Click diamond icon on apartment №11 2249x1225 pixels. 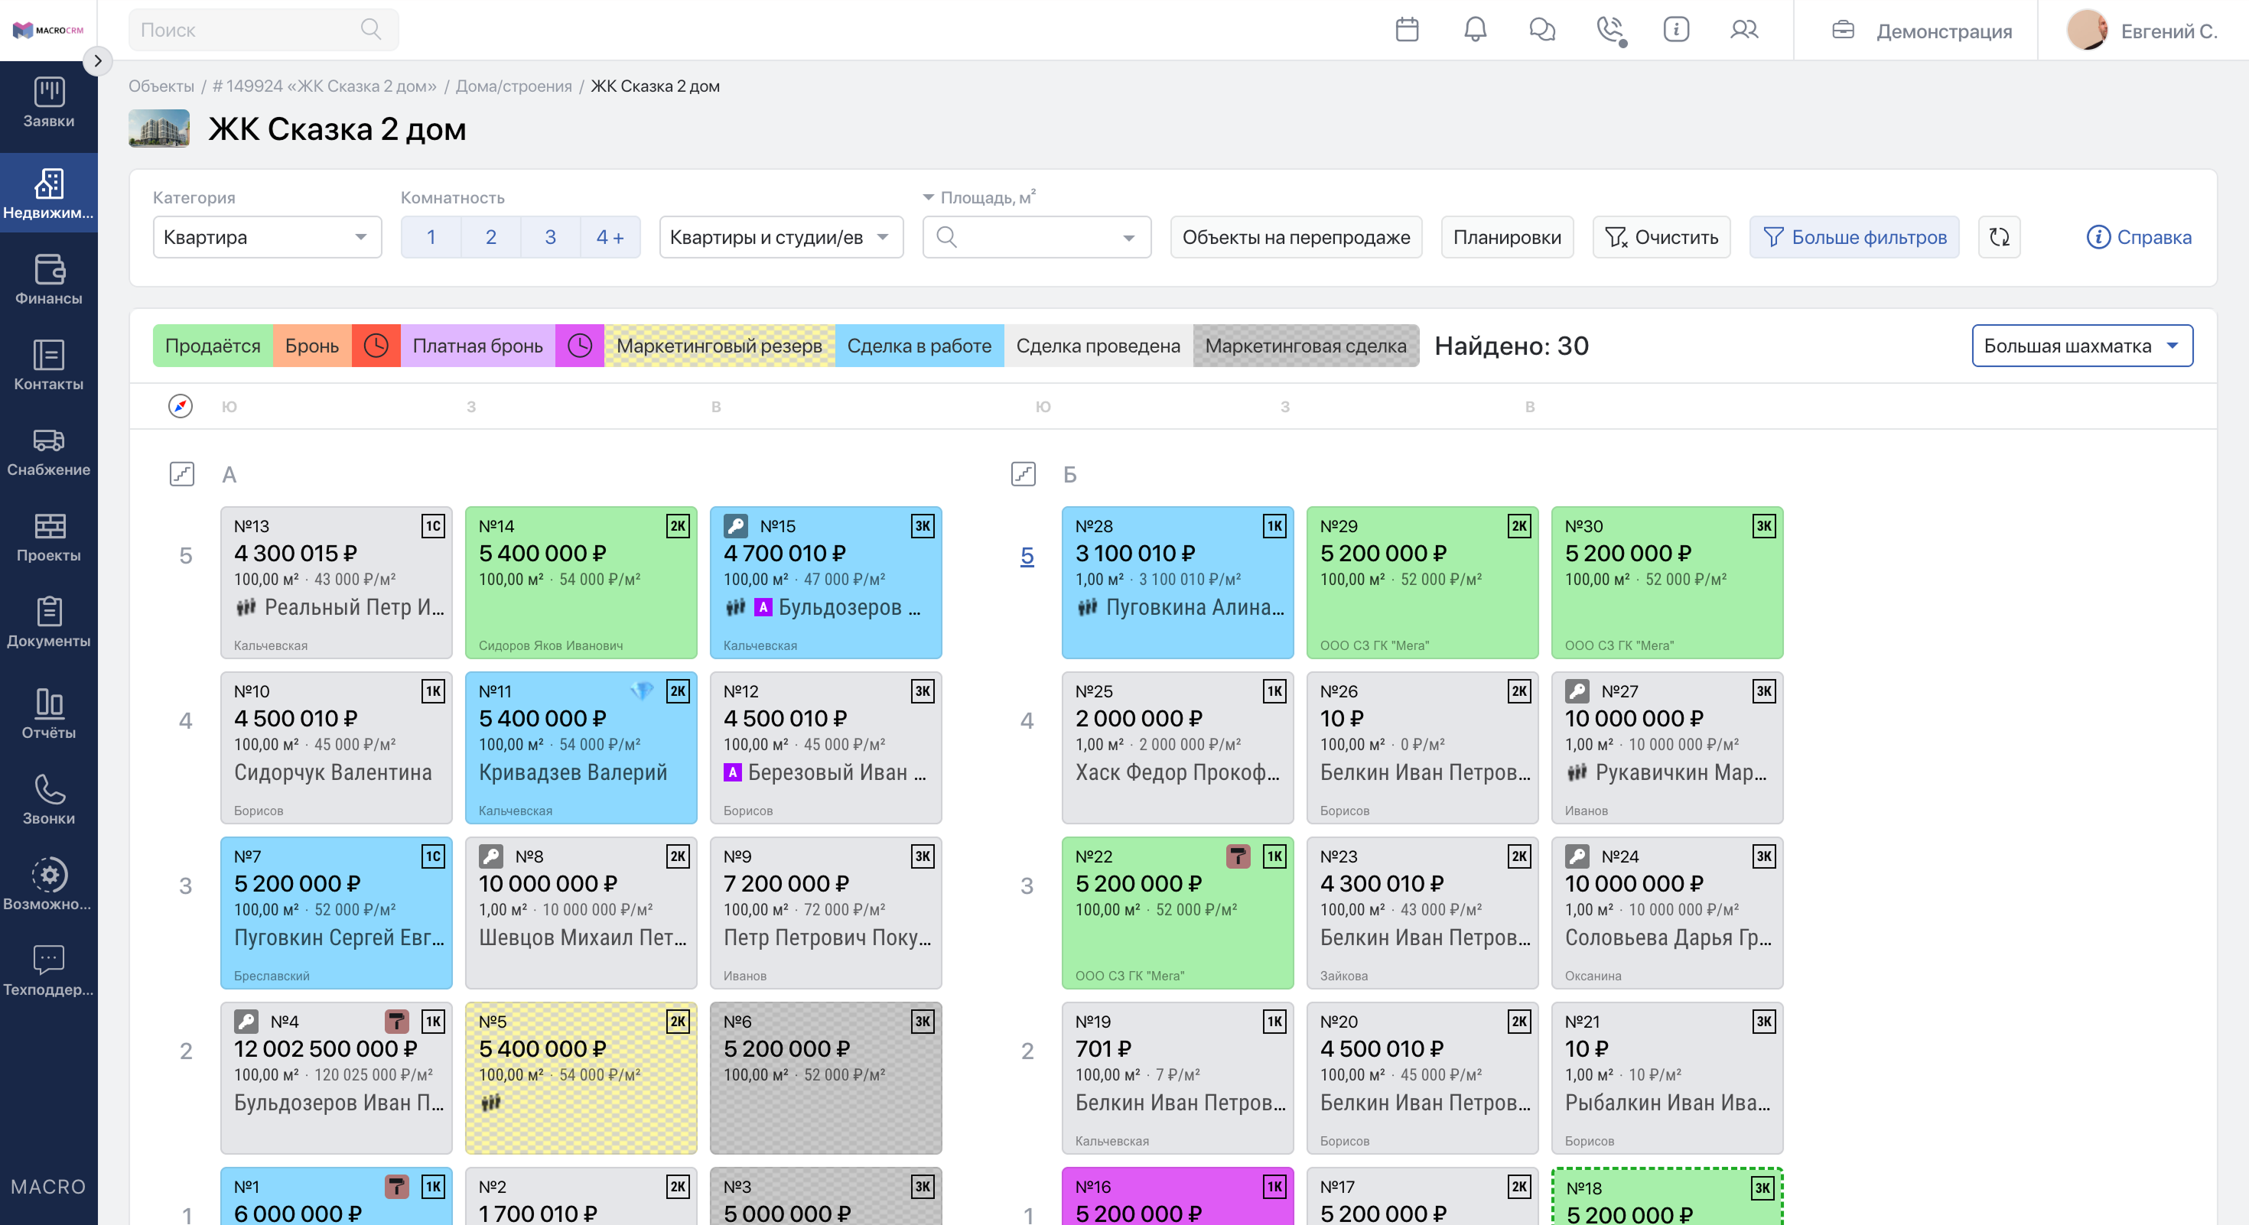tap(642, 691)
